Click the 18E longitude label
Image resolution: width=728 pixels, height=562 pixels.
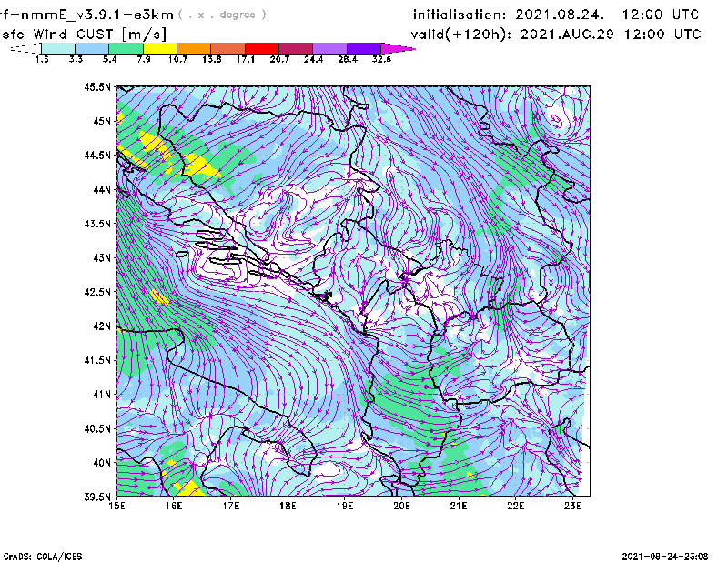click(288, 506)
